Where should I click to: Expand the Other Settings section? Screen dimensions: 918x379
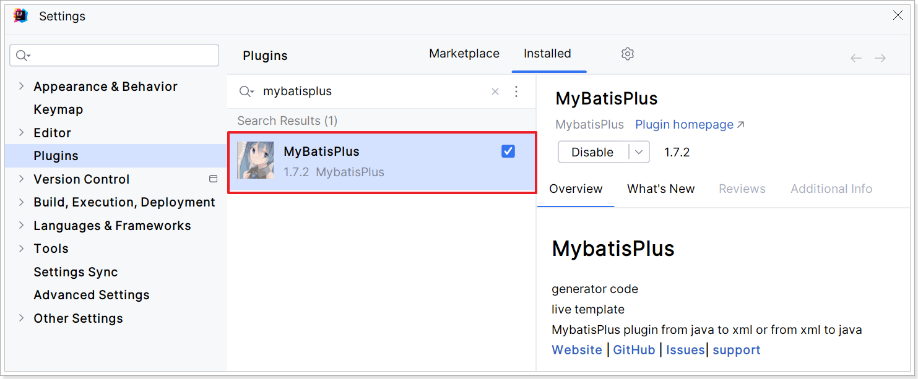click(22, 318)
